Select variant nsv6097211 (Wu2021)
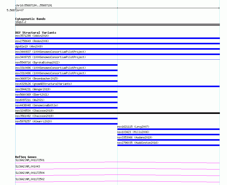This screenshot has height=185, width=227. (30, 100)
